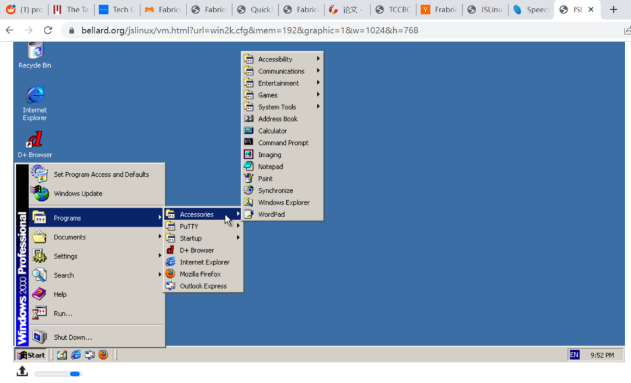Click the Start button
631x383 pixels.
(x=31, y=355)
